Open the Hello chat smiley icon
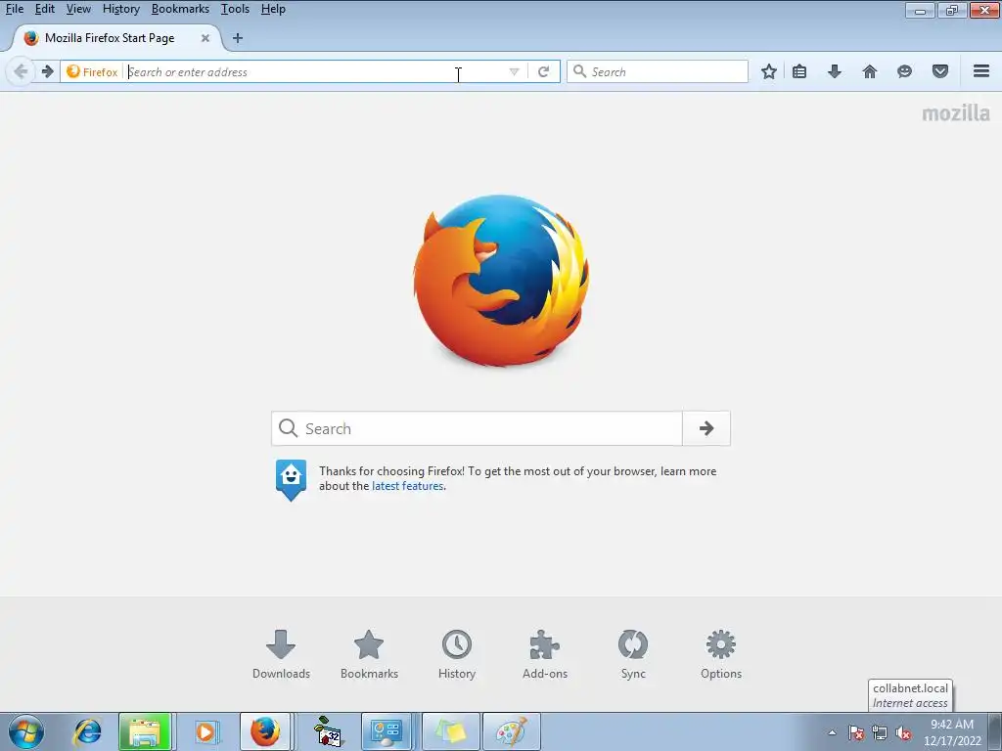1002x751 pixels. pos(904,71)
